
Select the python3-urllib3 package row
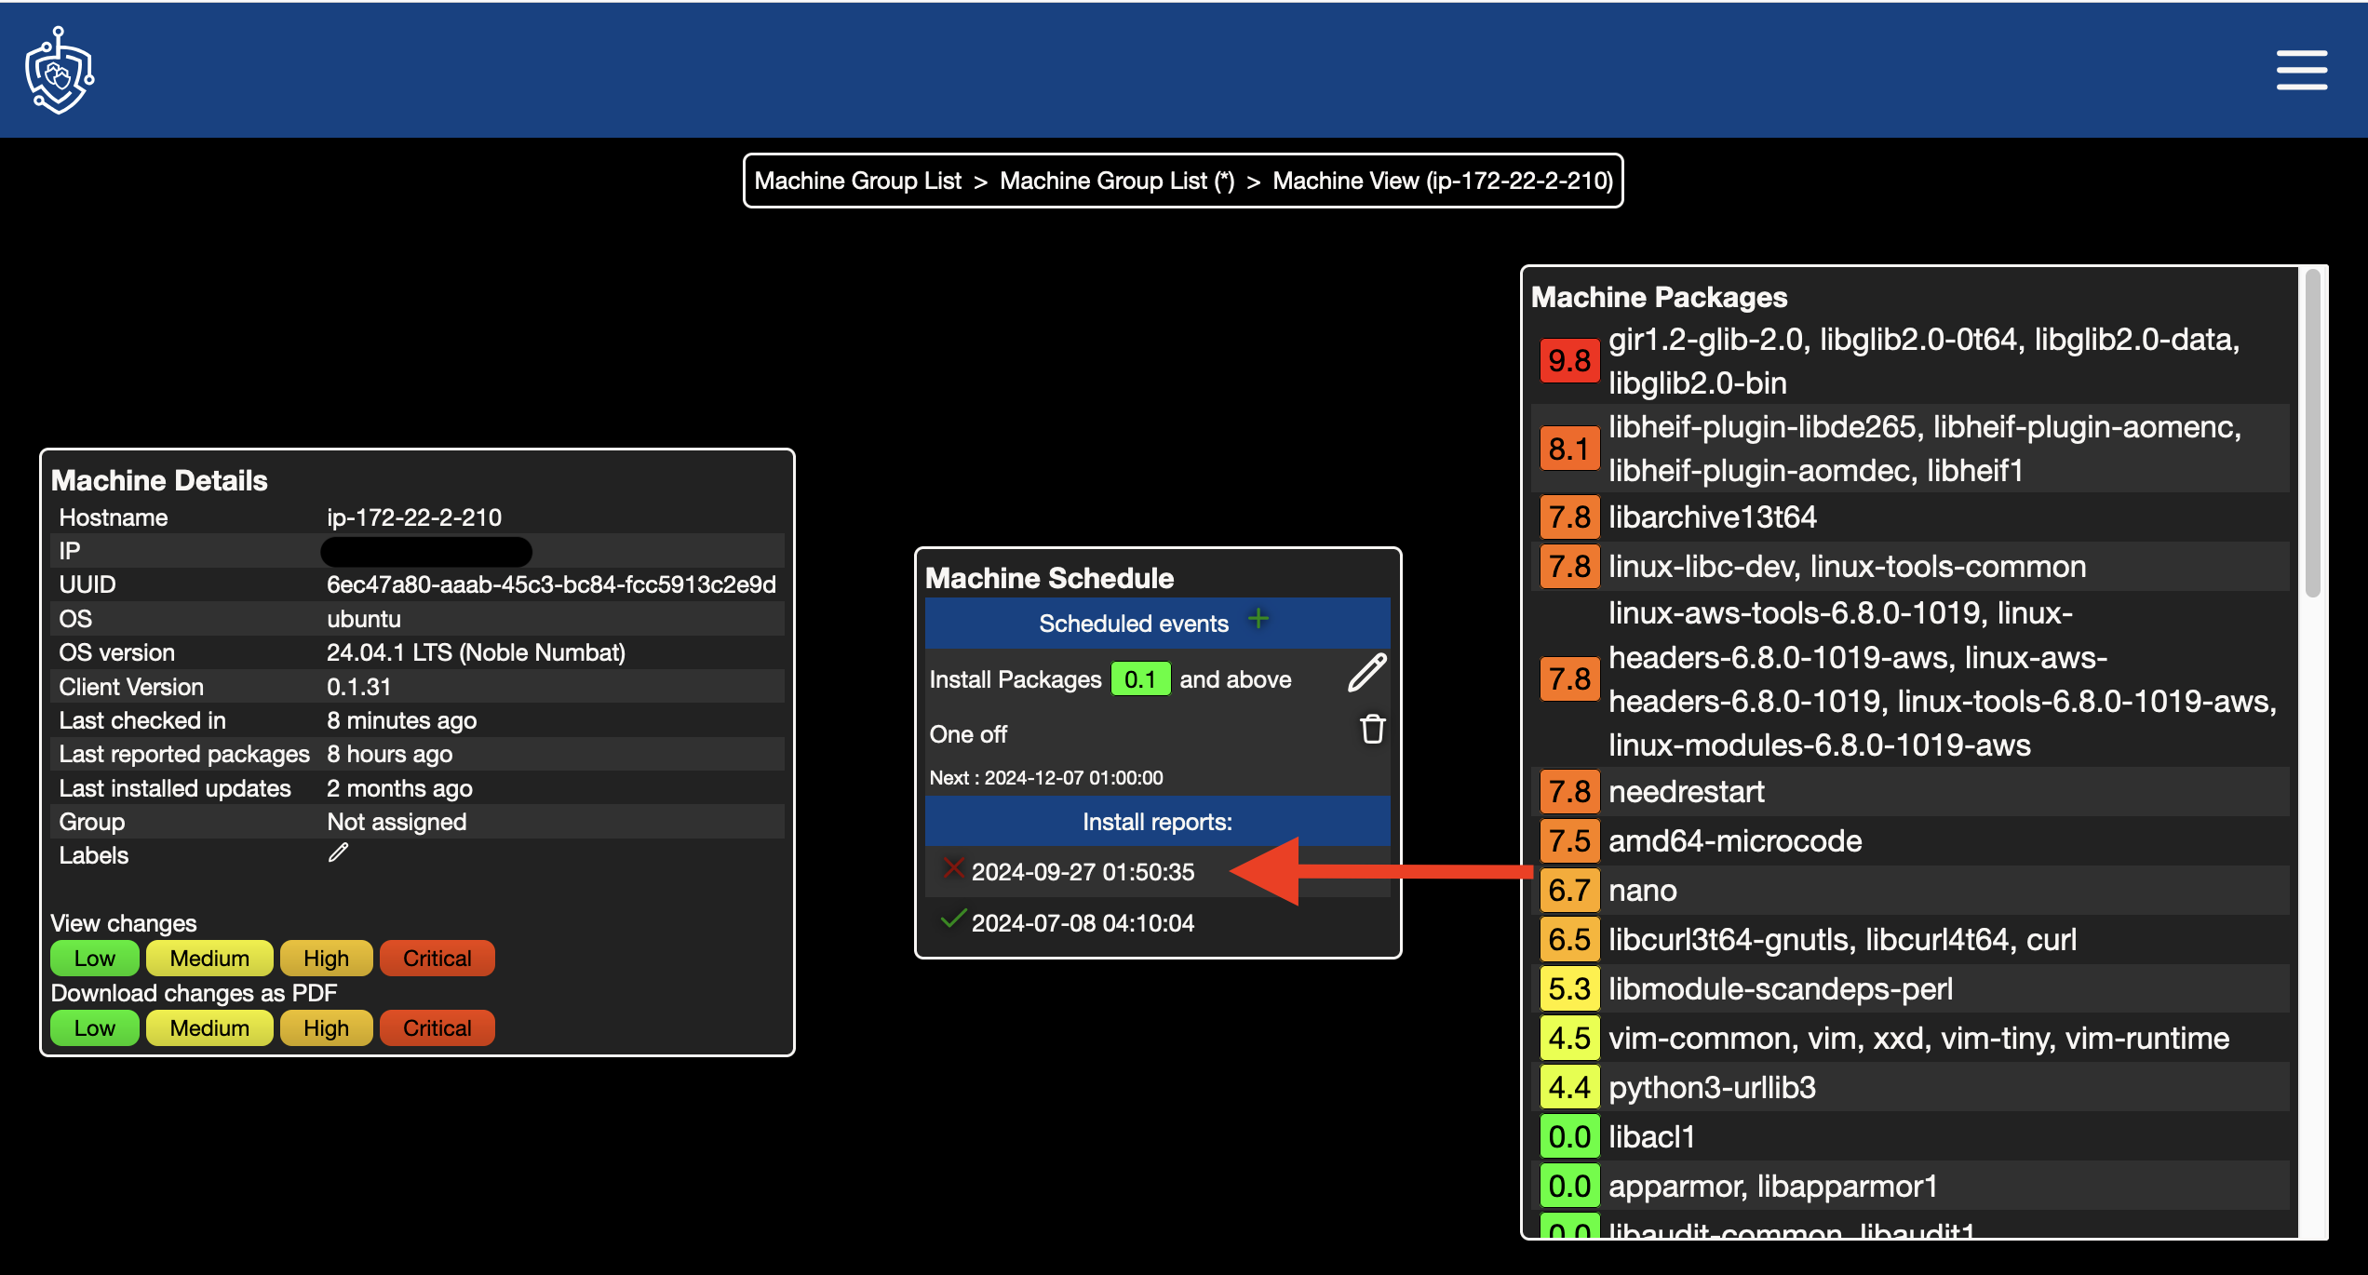(x=1910, y=1087)
